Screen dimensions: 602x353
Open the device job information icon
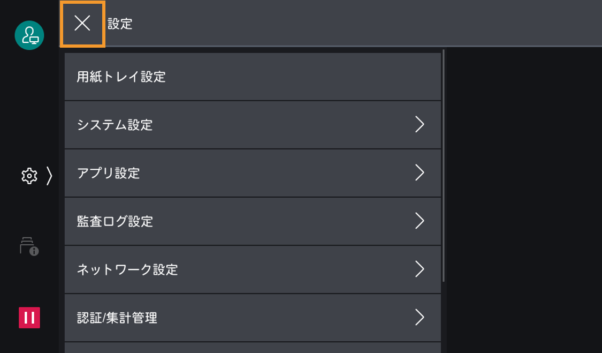pyautogui.click(x=29, y=246)
